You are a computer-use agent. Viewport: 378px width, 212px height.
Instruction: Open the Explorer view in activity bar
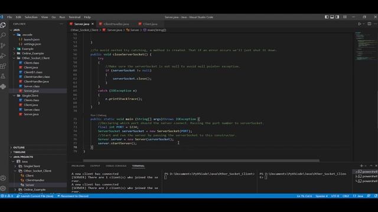(x=3, y=25)
